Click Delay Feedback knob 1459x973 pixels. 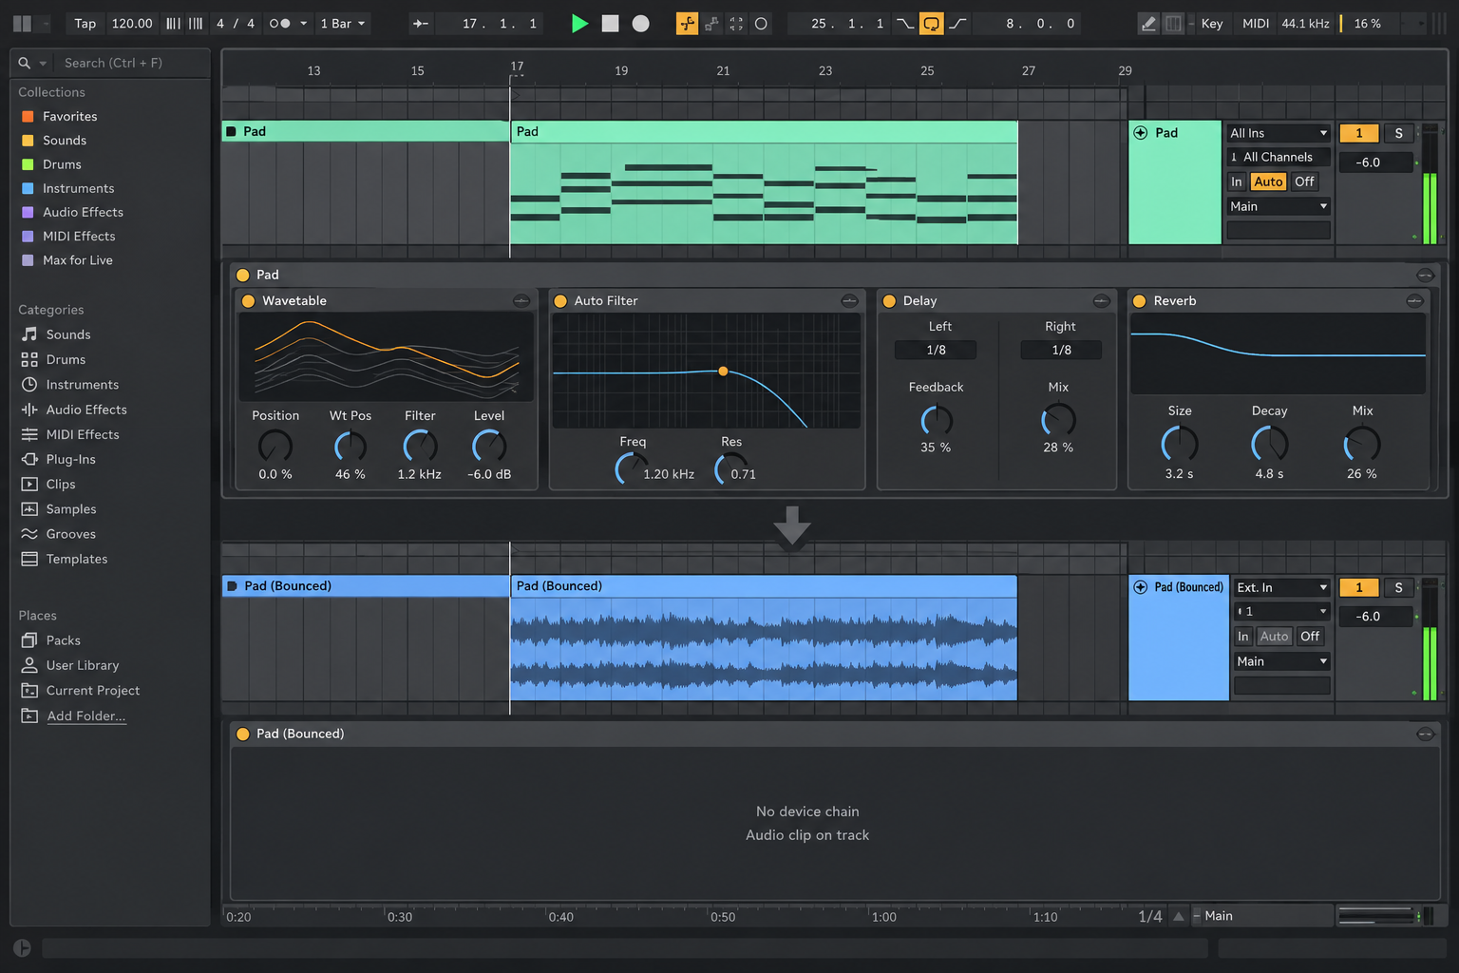(x=937, y=420)
